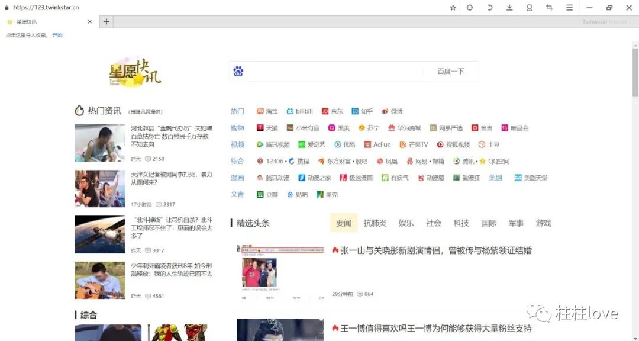Image resolution: width=639 pixels, height=341 pixels.
Task: Open the 网易严选 link
Action: pos(446,128)
